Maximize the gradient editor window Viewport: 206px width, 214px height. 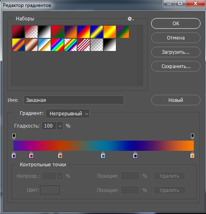click(180, 3)
